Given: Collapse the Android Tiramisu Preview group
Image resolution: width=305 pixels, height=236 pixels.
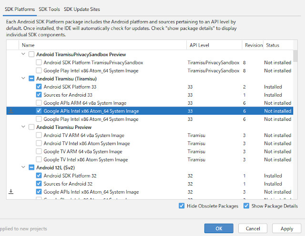Looking at the screenshot, I should 23,127.
